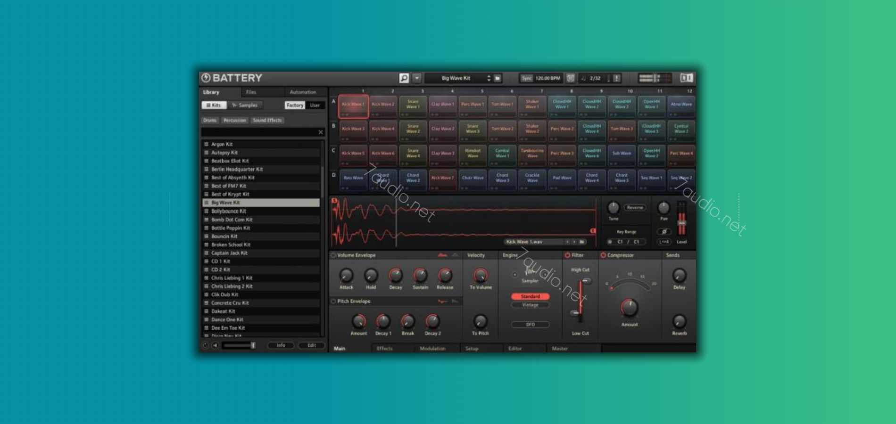Image resolution: width=896 pixels, height=424 pixels.
Task: Select Chris Liebing 1 Kit in the list
Action: [261, 278]
